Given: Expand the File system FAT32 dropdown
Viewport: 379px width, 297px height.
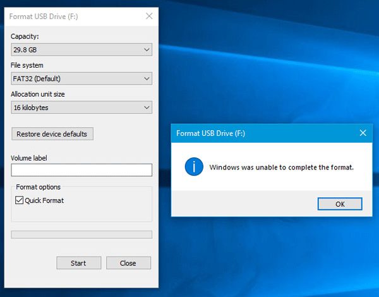Looking at the screenshot, I should click(x=81, y=78).
